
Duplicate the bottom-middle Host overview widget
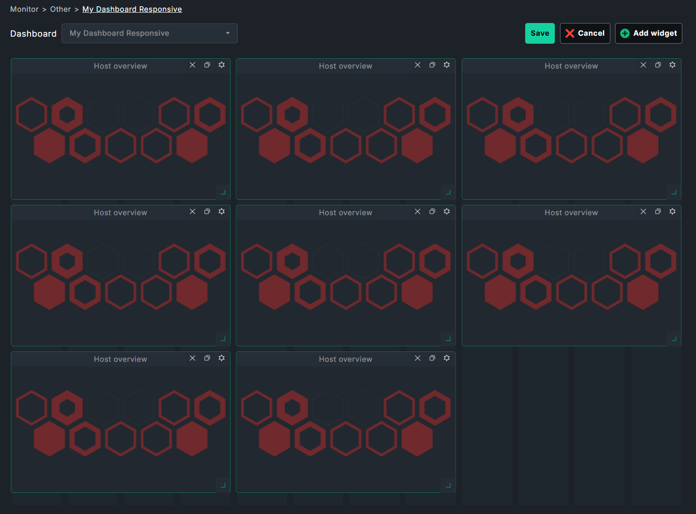432,358
